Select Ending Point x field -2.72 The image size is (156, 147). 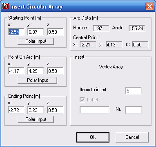pyautogui.click(x=16, y=110)
